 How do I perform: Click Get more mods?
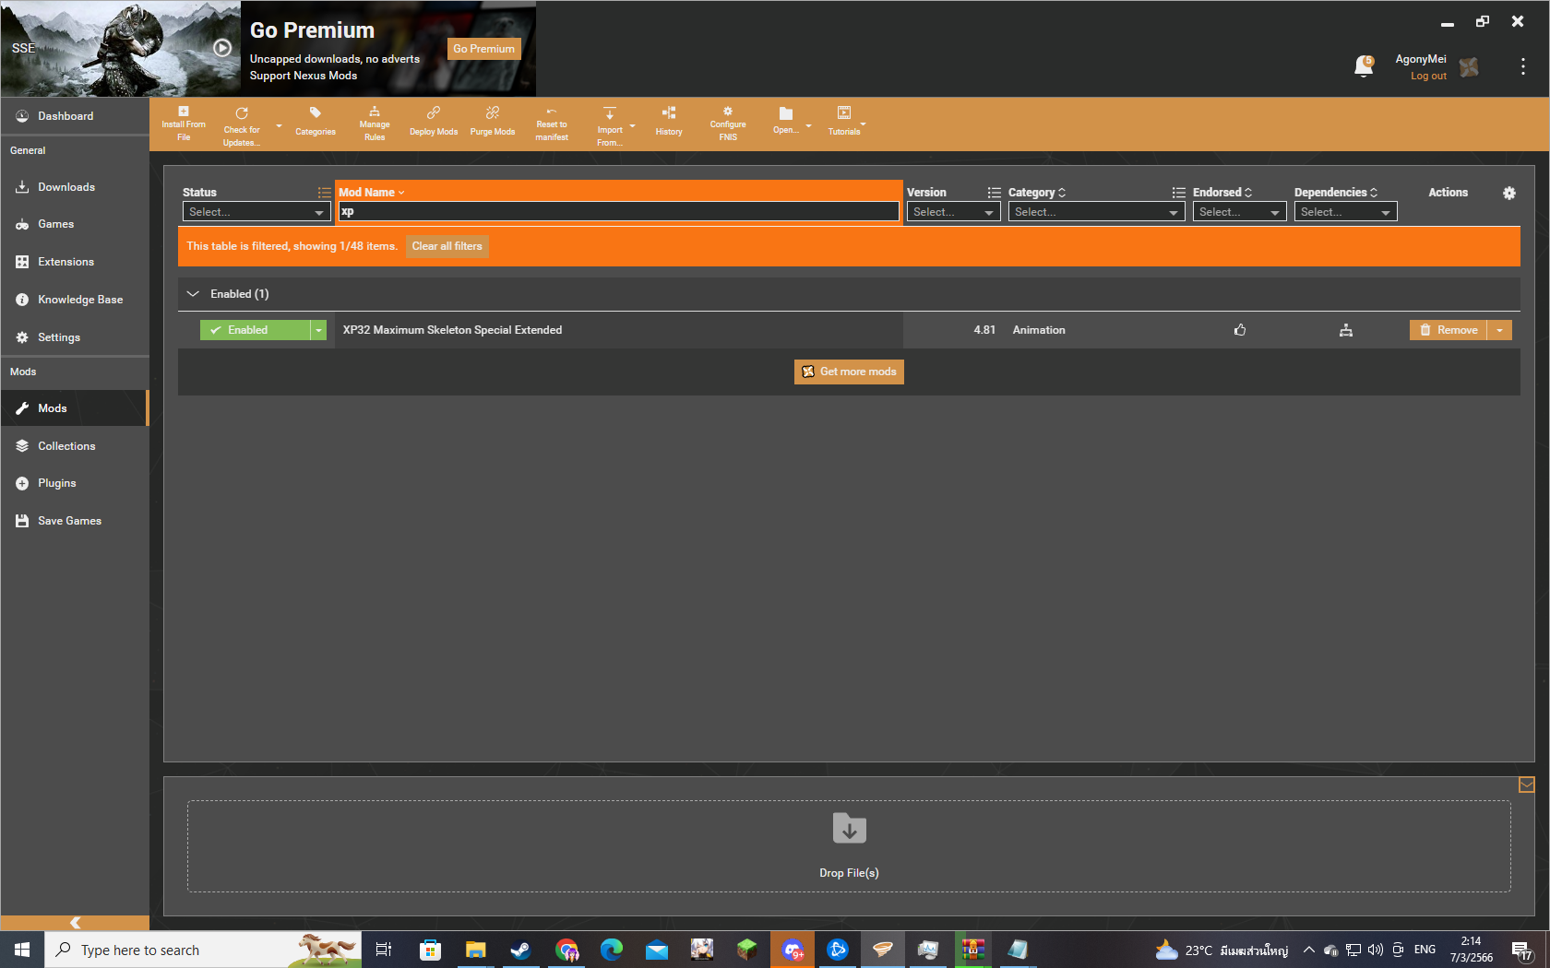click(849, 372)
